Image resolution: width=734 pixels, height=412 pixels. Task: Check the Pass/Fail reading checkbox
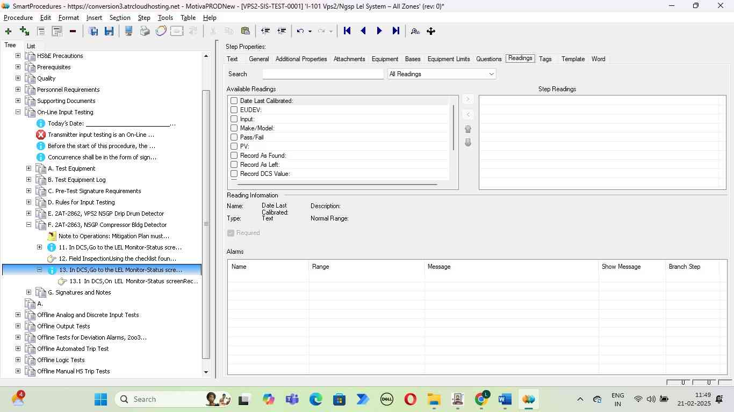coord(234,137)
